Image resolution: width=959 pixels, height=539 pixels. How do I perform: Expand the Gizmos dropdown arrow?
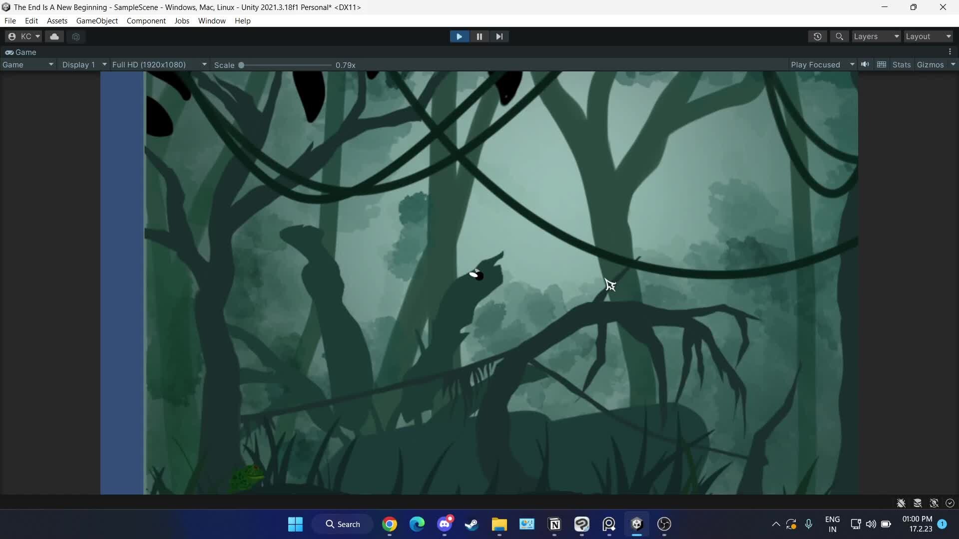point(953,64)
